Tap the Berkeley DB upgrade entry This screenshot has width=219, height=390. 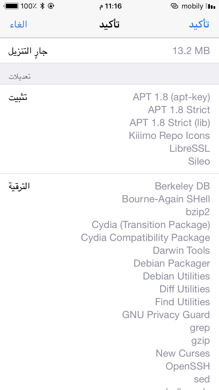[x=182, y=186]
